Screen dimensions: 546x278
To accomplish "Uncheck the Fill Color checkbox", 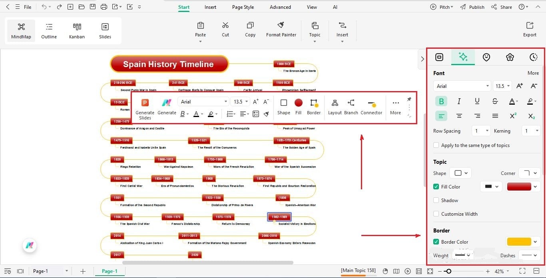I will 436,187.
